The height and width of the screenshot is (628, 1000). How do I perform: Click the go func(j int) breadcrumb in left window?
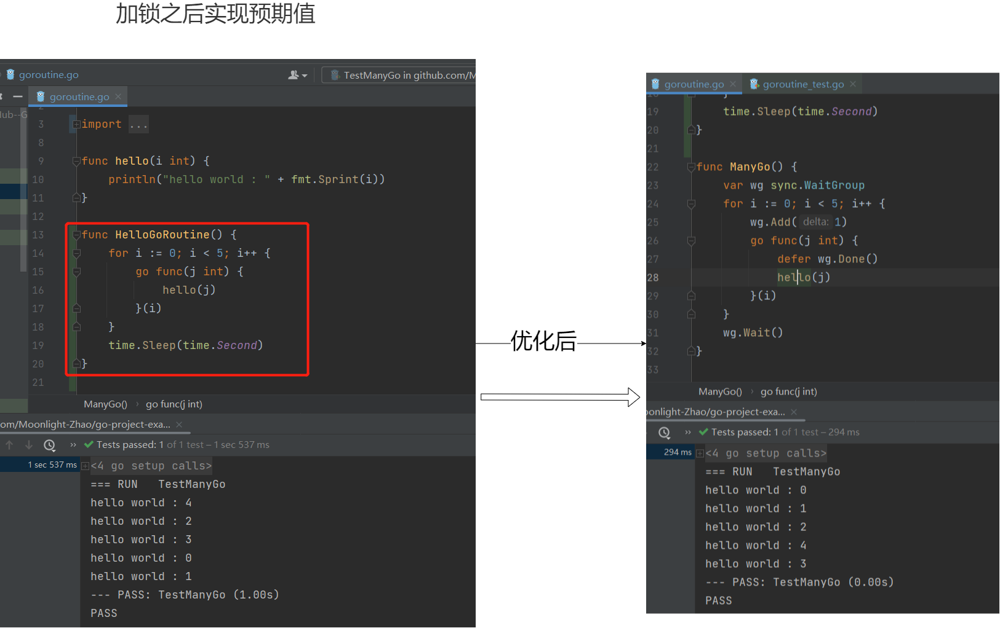coord(174,404)
